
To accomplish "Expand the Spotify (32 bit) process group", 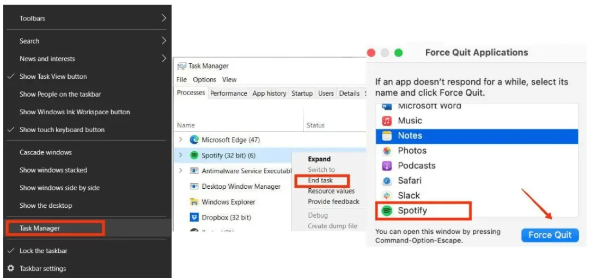I will [180, 155].
